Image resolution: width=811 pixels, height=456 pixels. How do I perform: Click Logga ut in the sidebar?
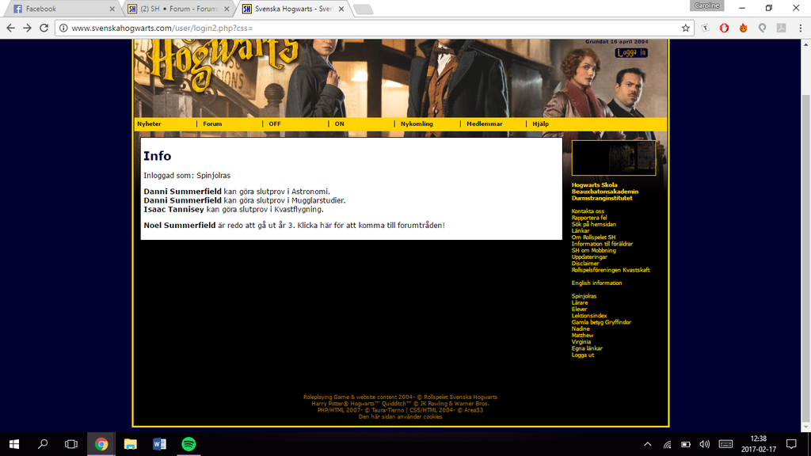(x=582, y=355)
